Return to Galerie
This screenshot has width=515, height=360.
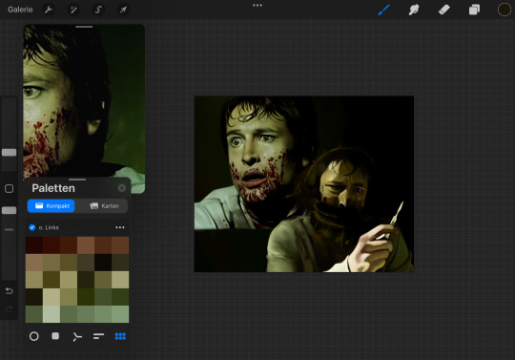[20, 10]
